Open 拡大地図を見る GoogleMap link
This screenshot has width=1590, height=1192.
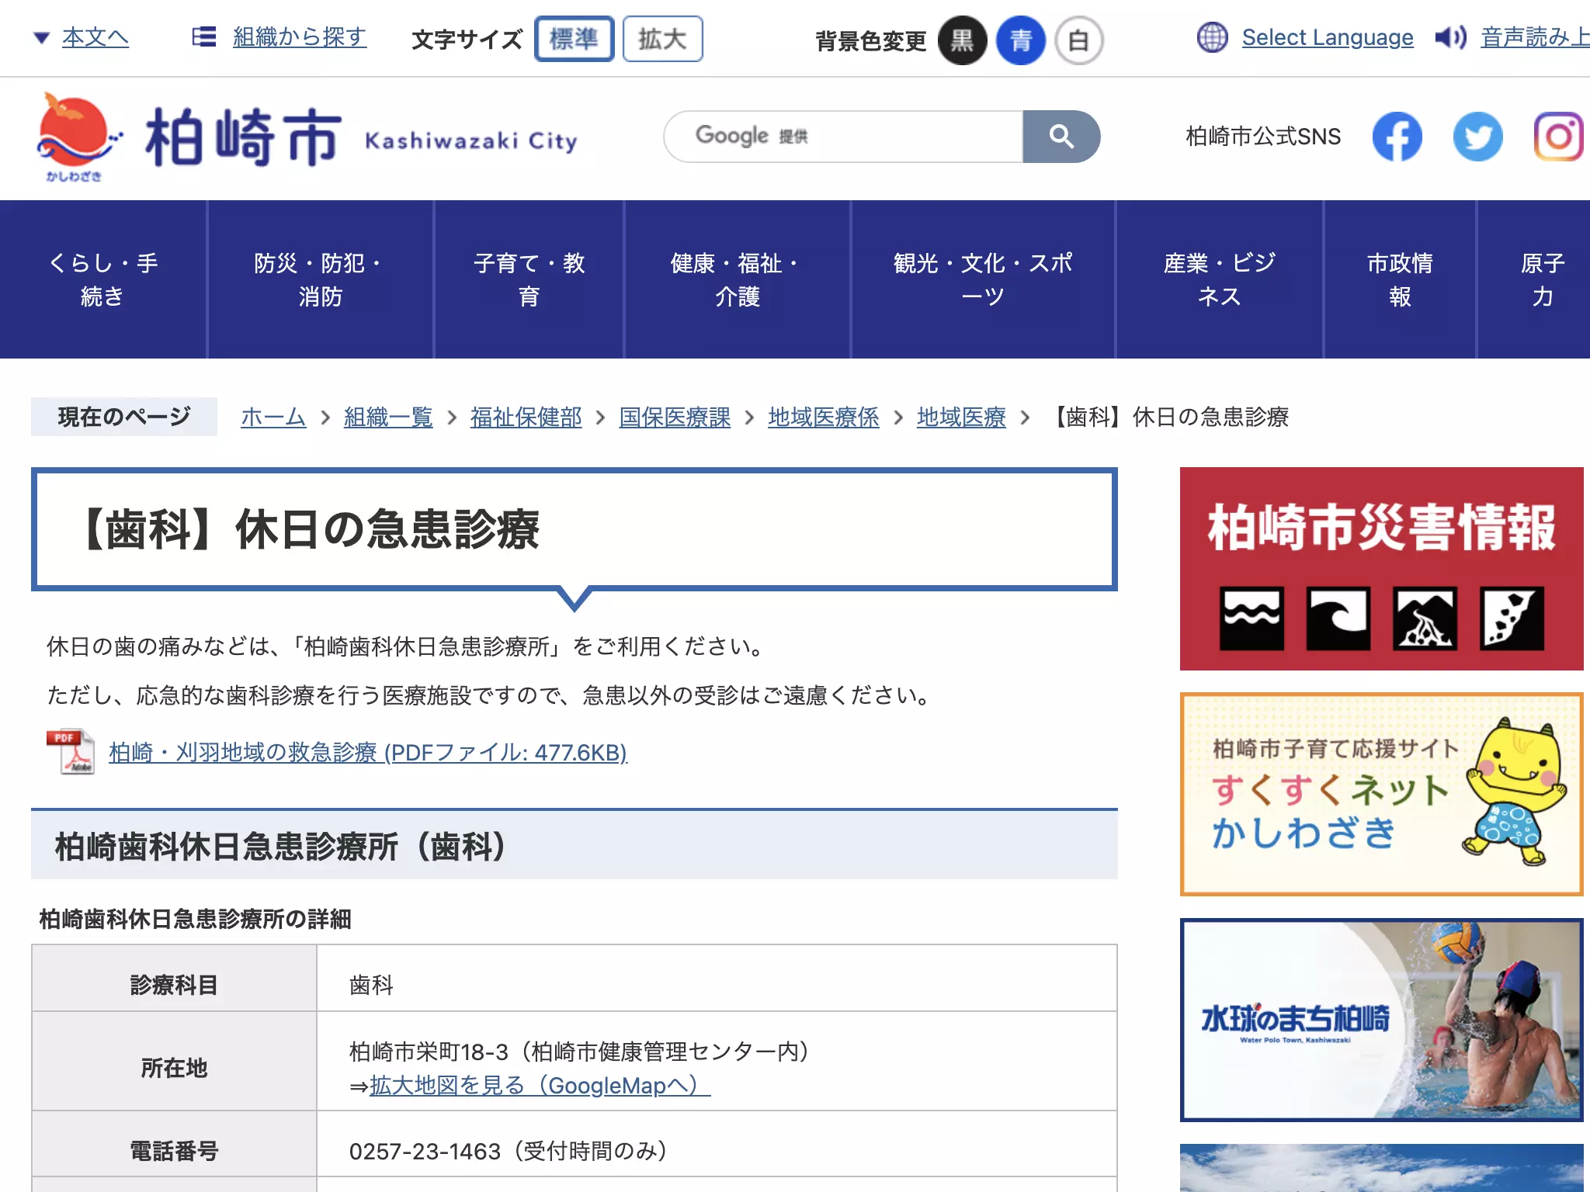540,1085
